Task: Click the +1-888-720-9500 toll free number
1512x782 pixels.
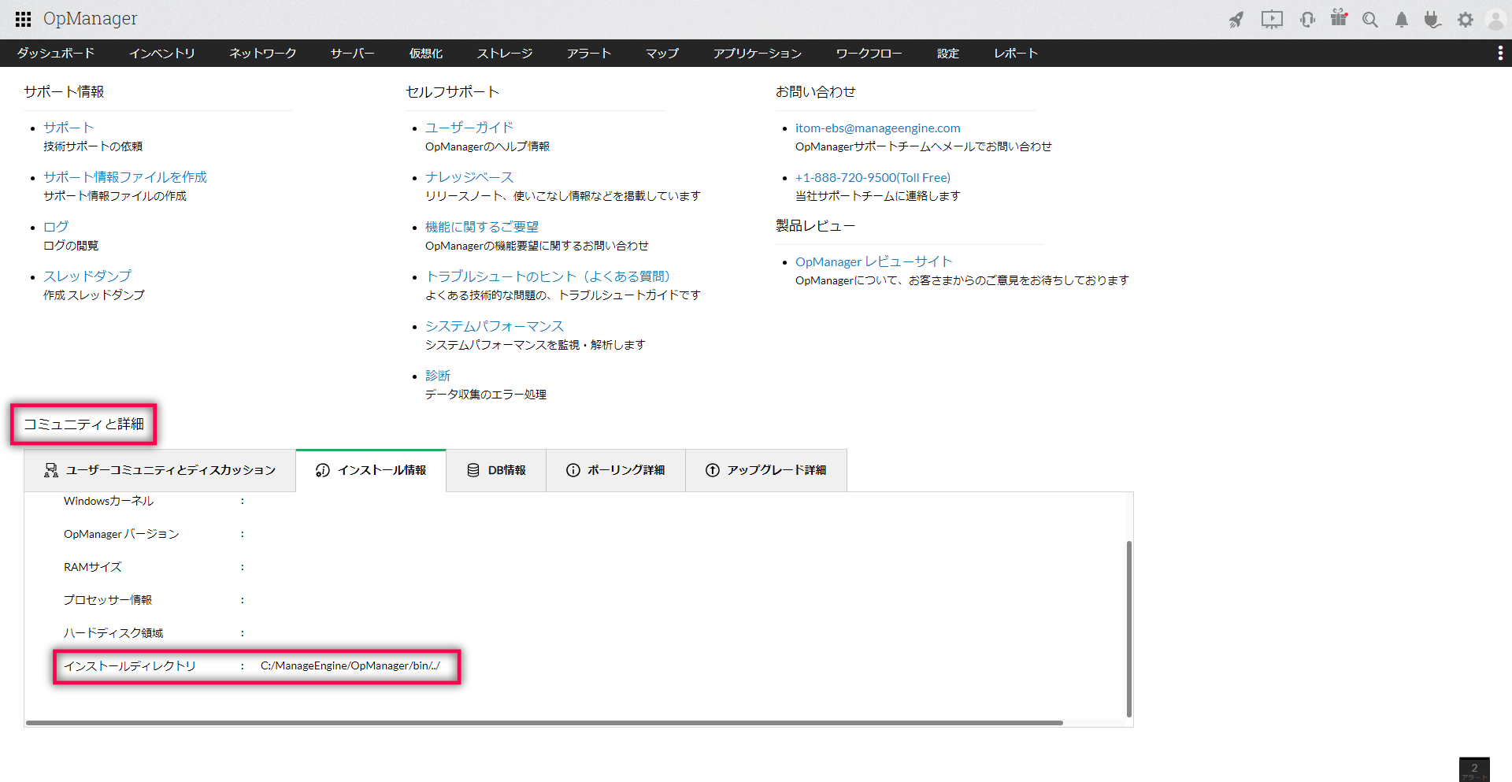Action: click(x=873, y=177)
